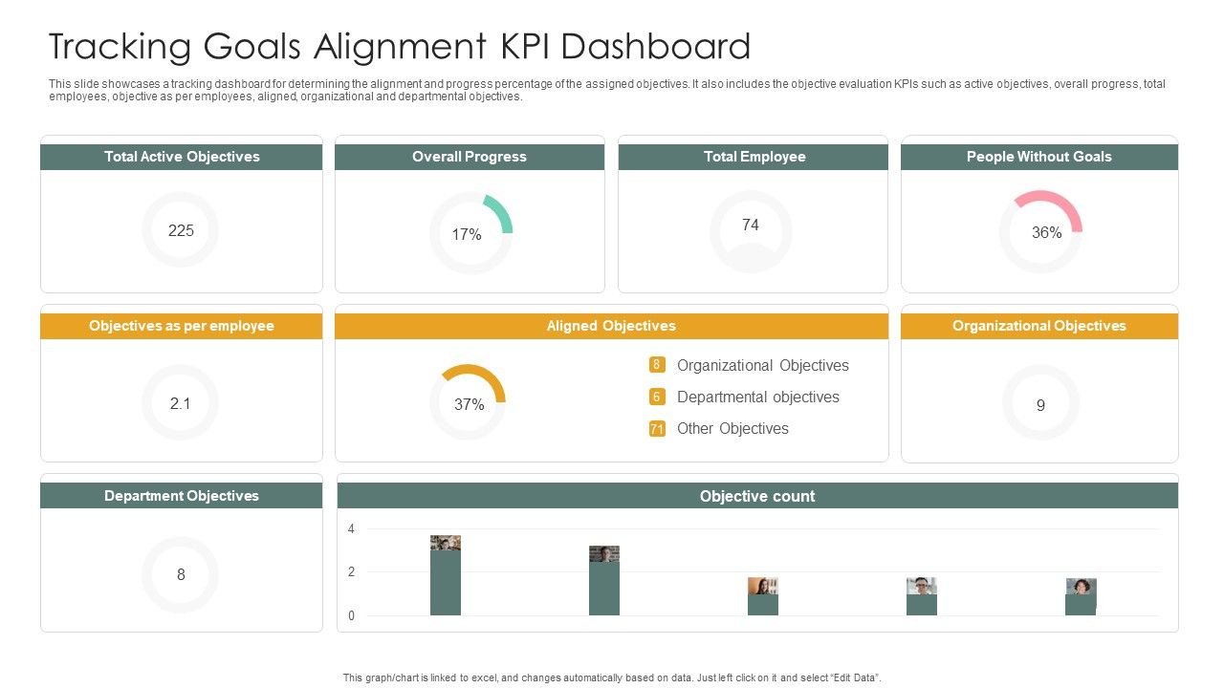Select the People Without Goals pink gauge
Viewport: 1224px width, 688px height.
[x=1040, y=231]
